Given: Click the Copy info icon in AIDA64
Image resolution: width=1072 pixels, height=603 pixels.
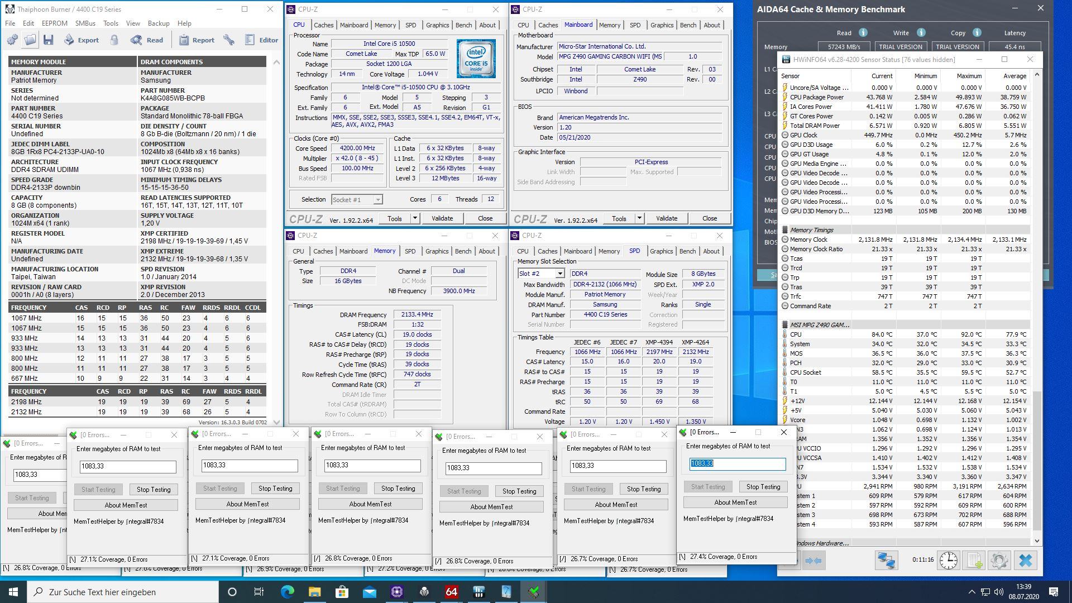Looking at the screenshot, I should pos(977,33).
